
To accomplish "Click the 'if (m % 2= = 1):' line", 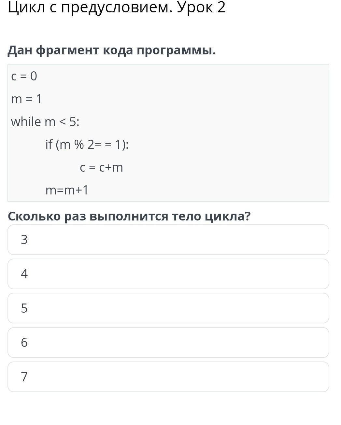I will click(x=87, y=145).
